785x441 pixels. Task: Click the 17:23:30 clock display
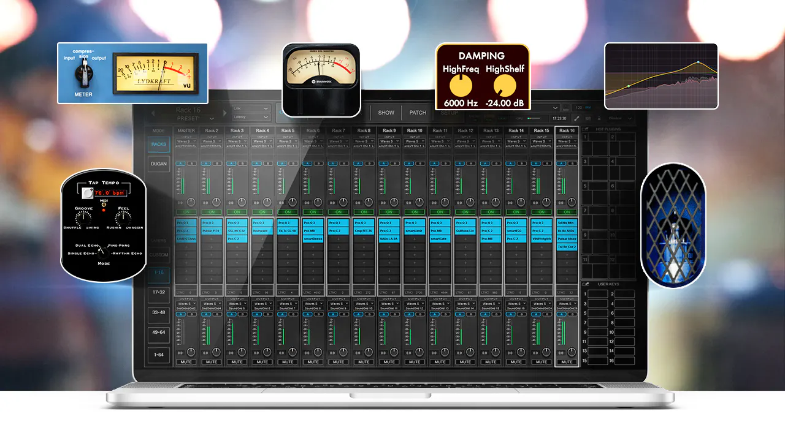pyautogui.click(x=559, y=118)
